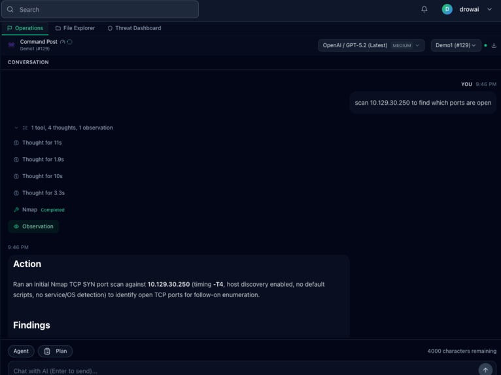Click the Action heading
This screenshot has height=375, width=501.
[x=27, y=264]
